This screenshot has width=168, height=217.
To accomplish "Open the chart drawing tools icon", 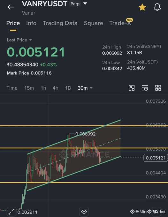I will point(132,88).
